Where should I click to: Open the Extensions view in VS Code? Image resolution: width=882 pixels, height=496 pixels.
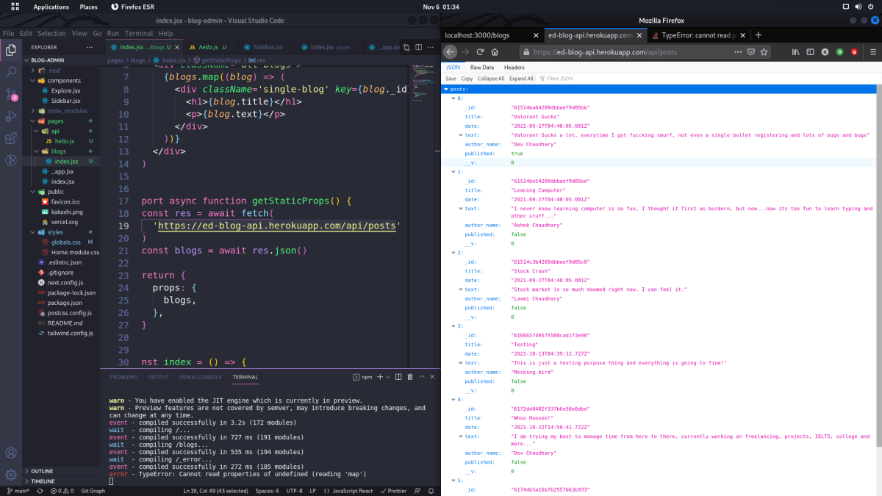coord(10,138)
